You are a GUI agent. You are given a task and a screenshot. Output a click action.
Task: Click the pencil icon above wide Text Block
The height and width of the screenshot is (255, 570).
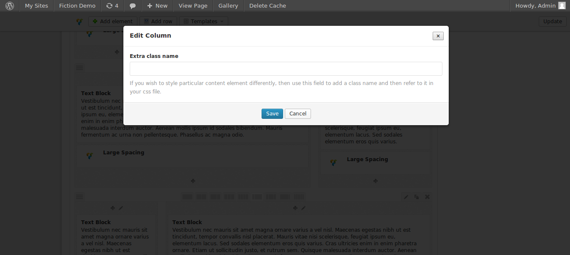[x=303, y=208]
